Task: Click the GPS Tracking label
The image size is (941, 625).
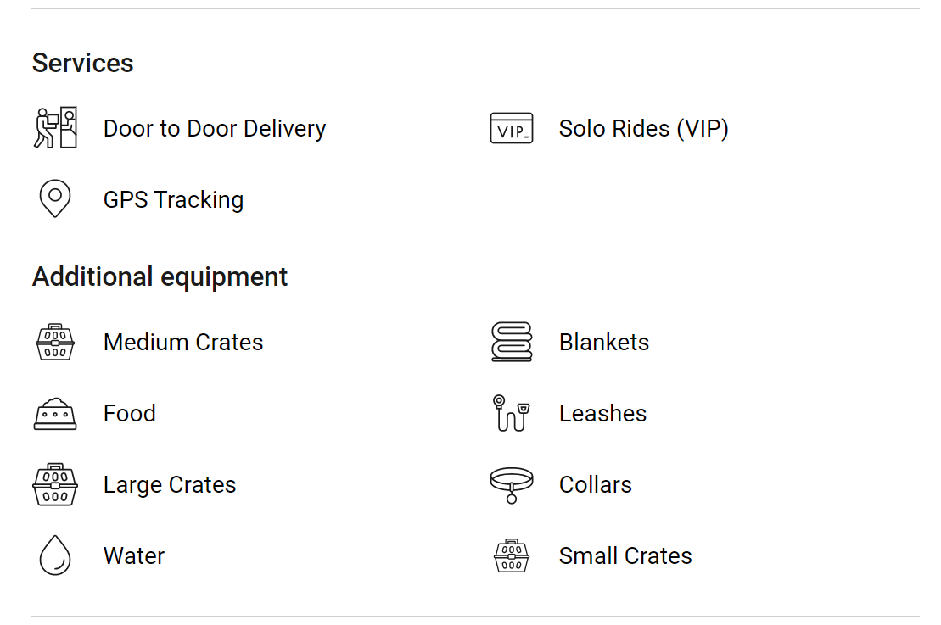Action: point(173,200)
